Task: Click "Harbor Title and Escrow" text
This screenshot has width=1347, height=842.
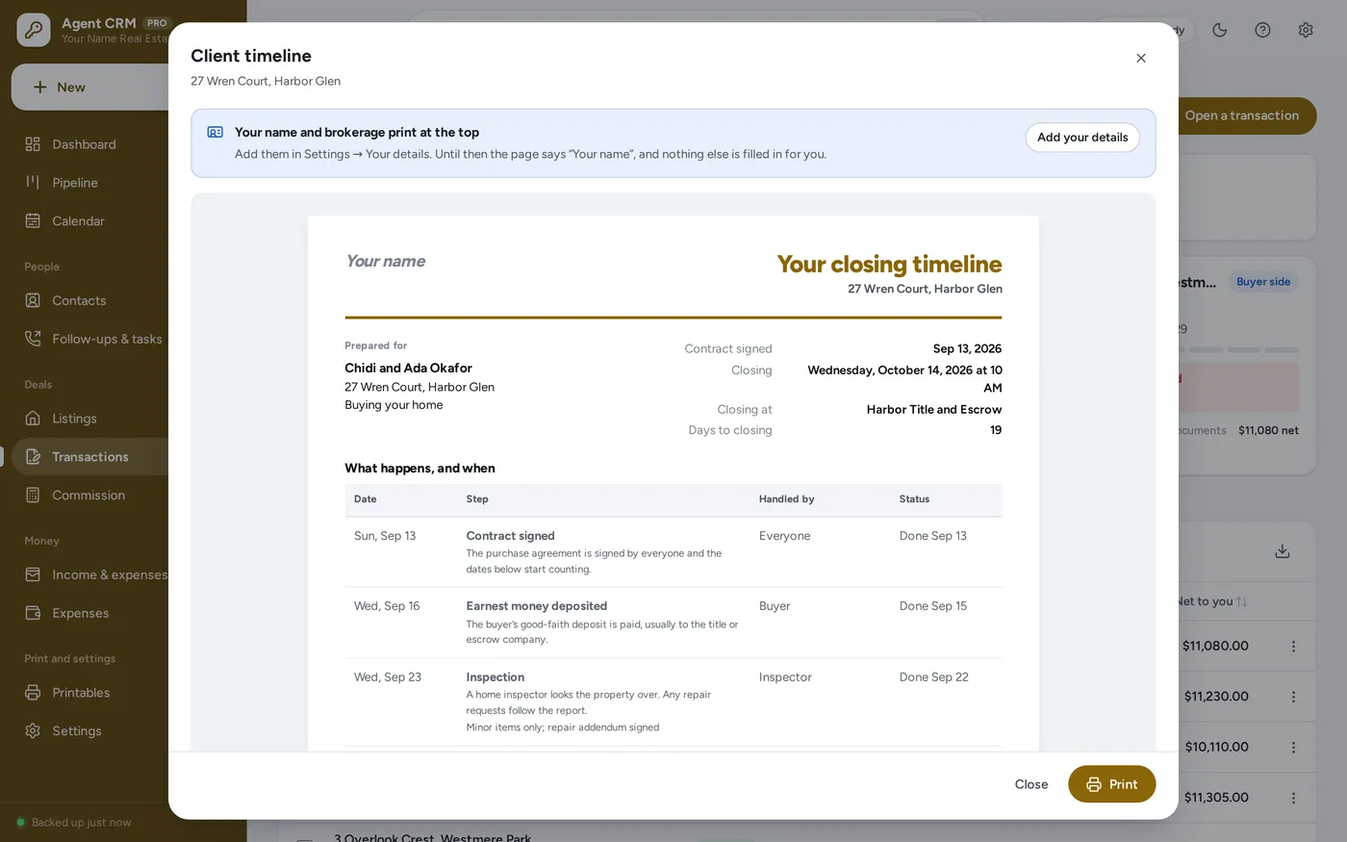Action: (934, 410)
